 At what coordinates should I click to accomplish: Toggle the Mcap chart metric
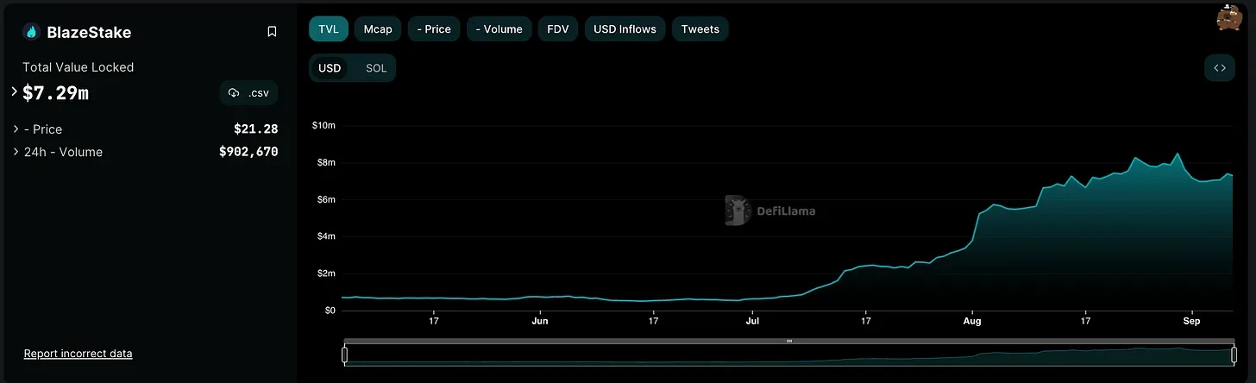pyautogui.click(x=378, y=28)
